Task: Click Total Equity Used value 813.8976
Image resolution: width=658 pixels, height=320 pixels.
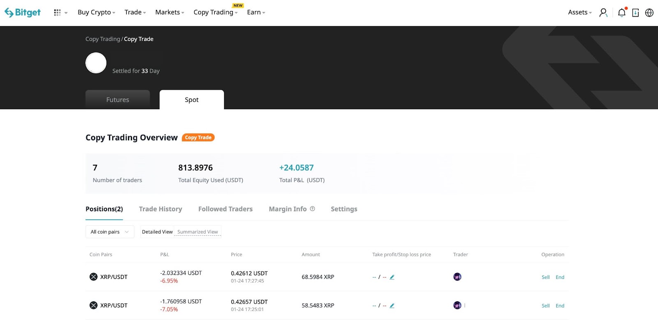Action: pyautogui.click(x=195, y=168)
